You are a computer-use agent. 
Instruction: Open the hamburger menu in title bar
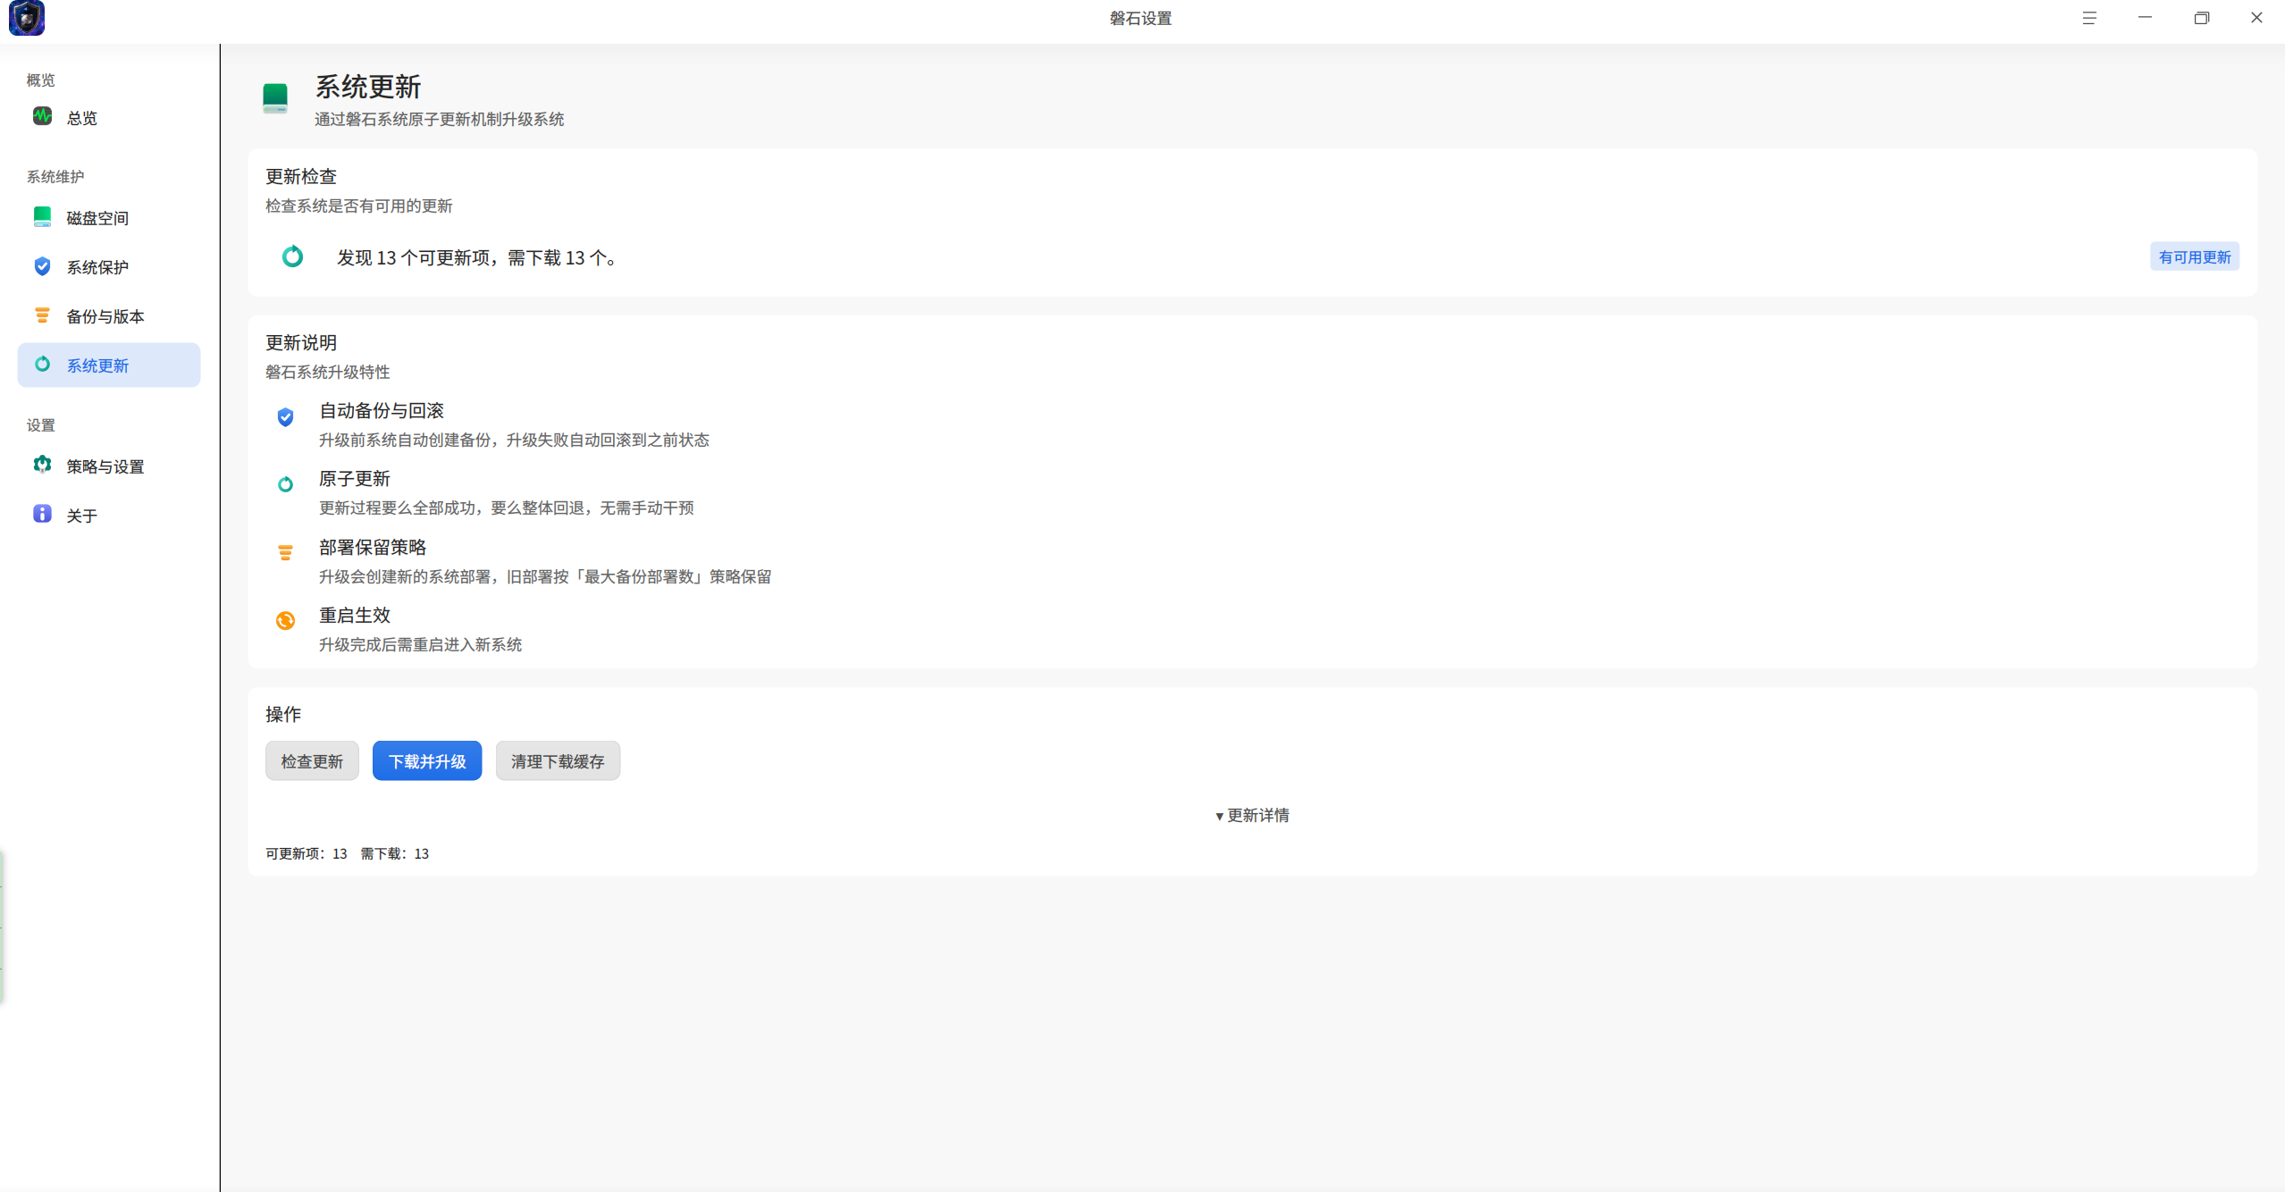tap(2089, 18)
